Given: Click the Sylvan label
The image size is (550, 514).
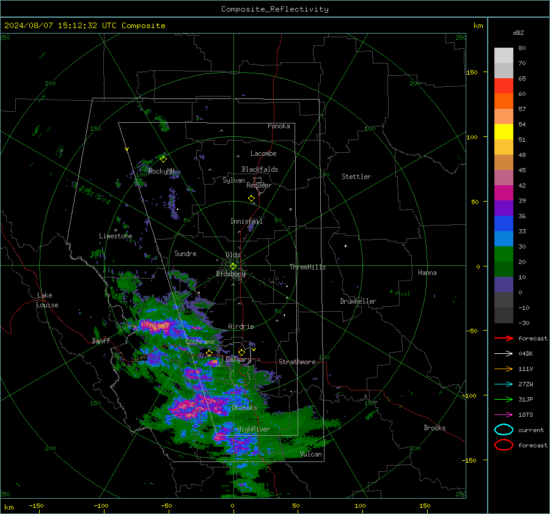Looking at the screenshot, I should click(233, 180).
